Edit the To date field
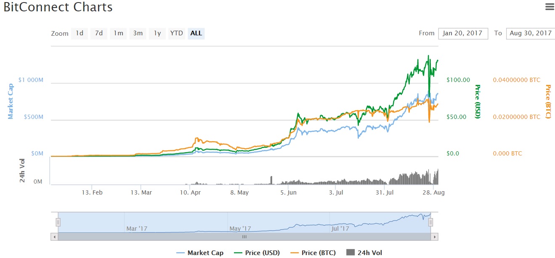Screen dimensions: 555x258 pyautogui.click(x=531, y=33)
